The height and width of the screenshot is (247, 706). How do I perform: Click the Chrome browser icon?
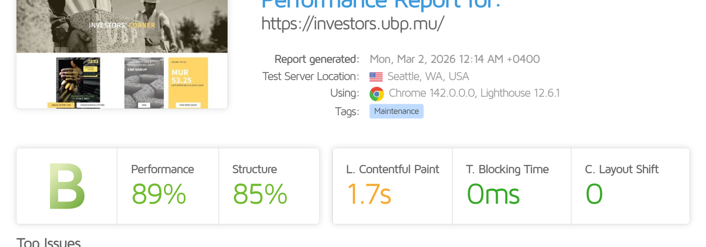(x=376, y=94)
